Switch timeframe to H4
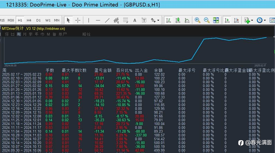Screen dimensions: 275x153 [29, 20]
